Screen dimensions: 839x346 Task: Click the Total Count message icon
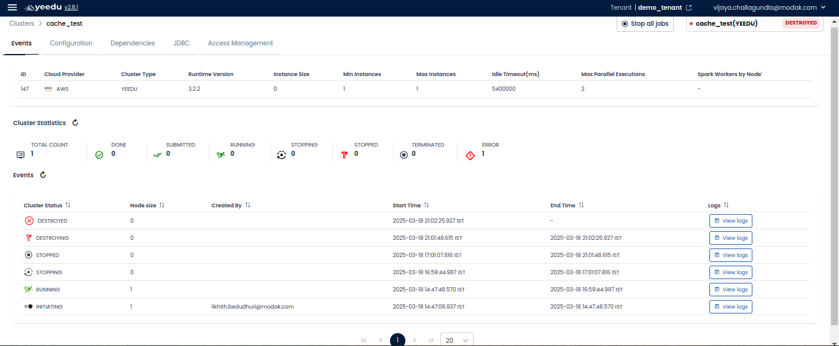(x=21, y=155)
